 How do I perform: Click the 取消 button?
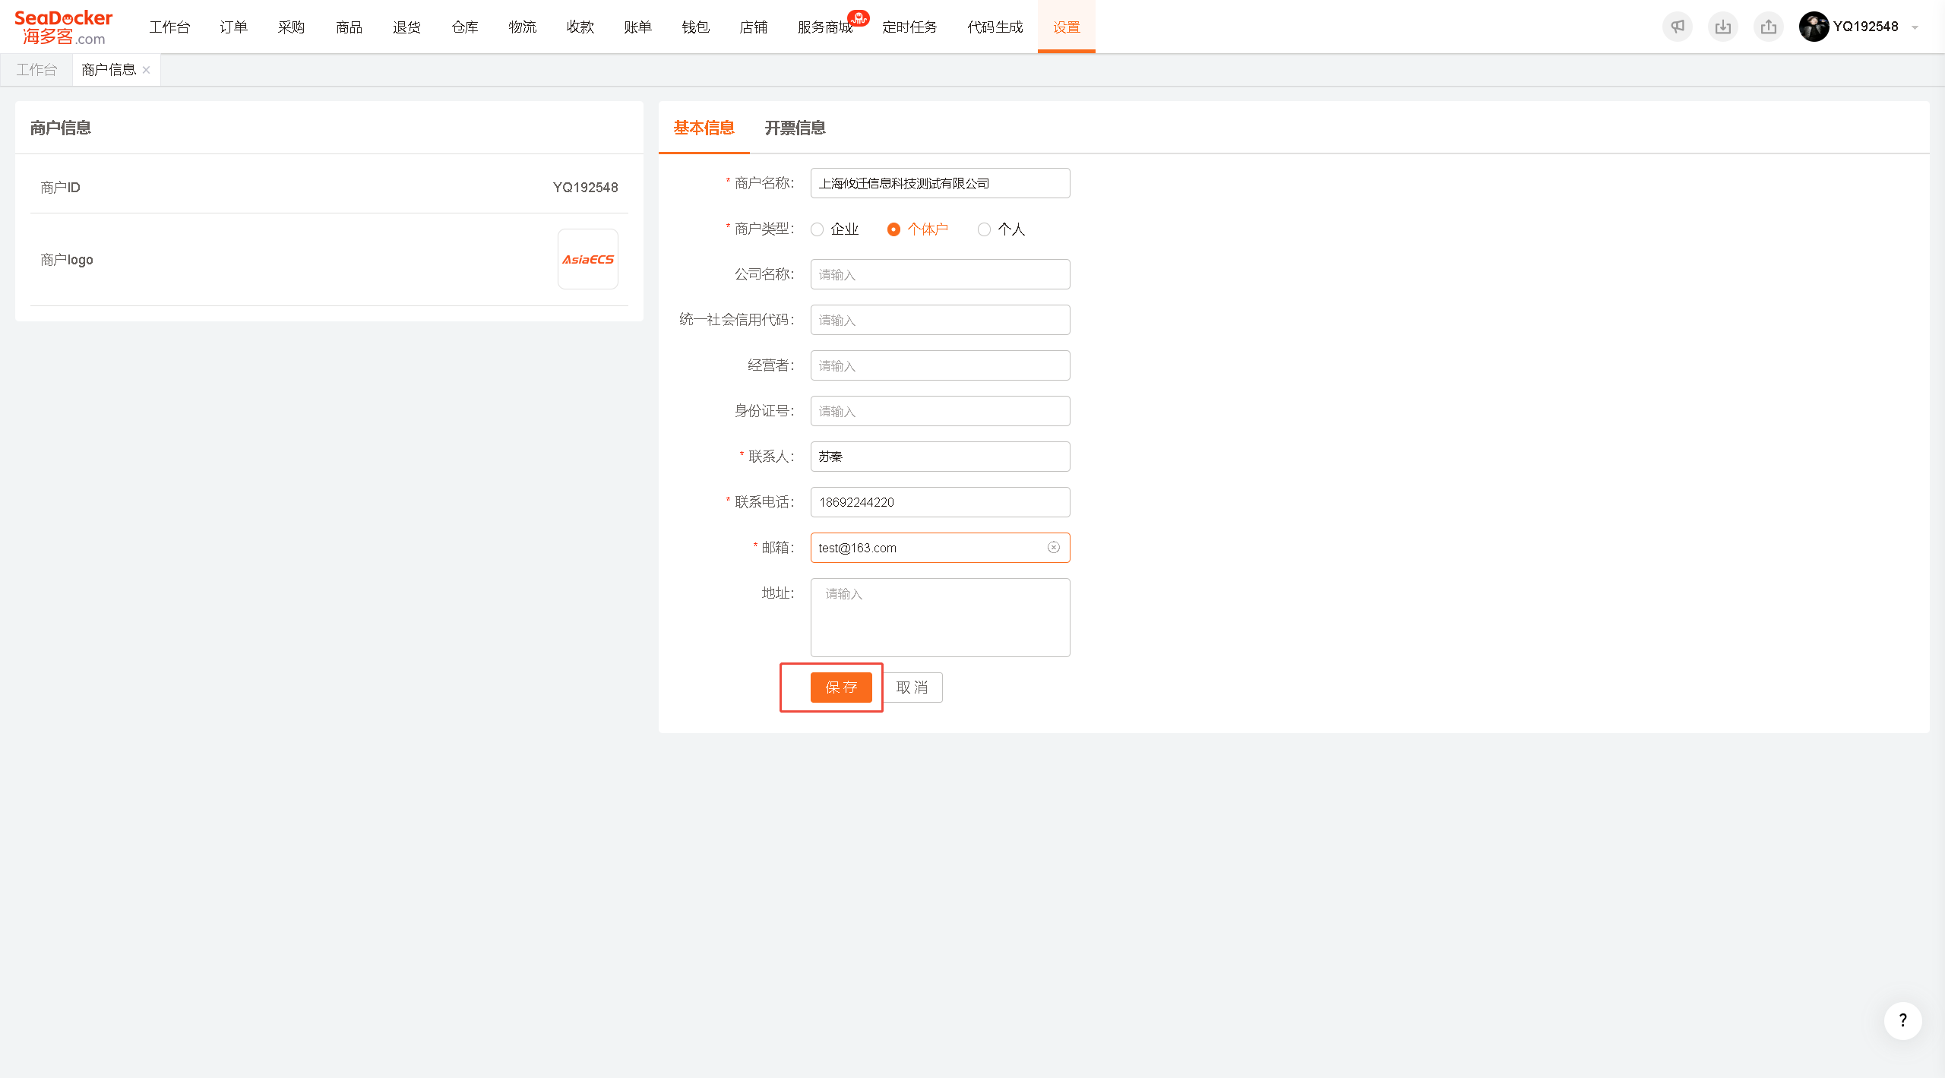[912, 687]
